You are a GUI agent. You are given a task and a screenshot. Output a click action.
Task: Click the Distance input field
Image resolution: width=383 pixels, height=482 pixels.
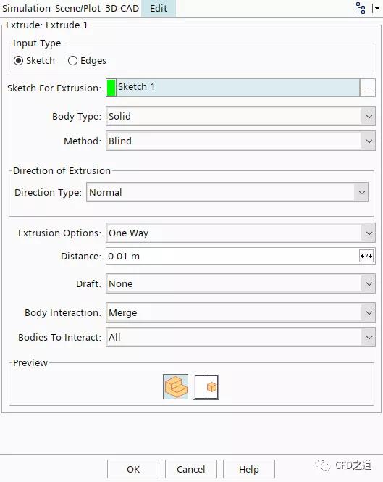(232, 256)
